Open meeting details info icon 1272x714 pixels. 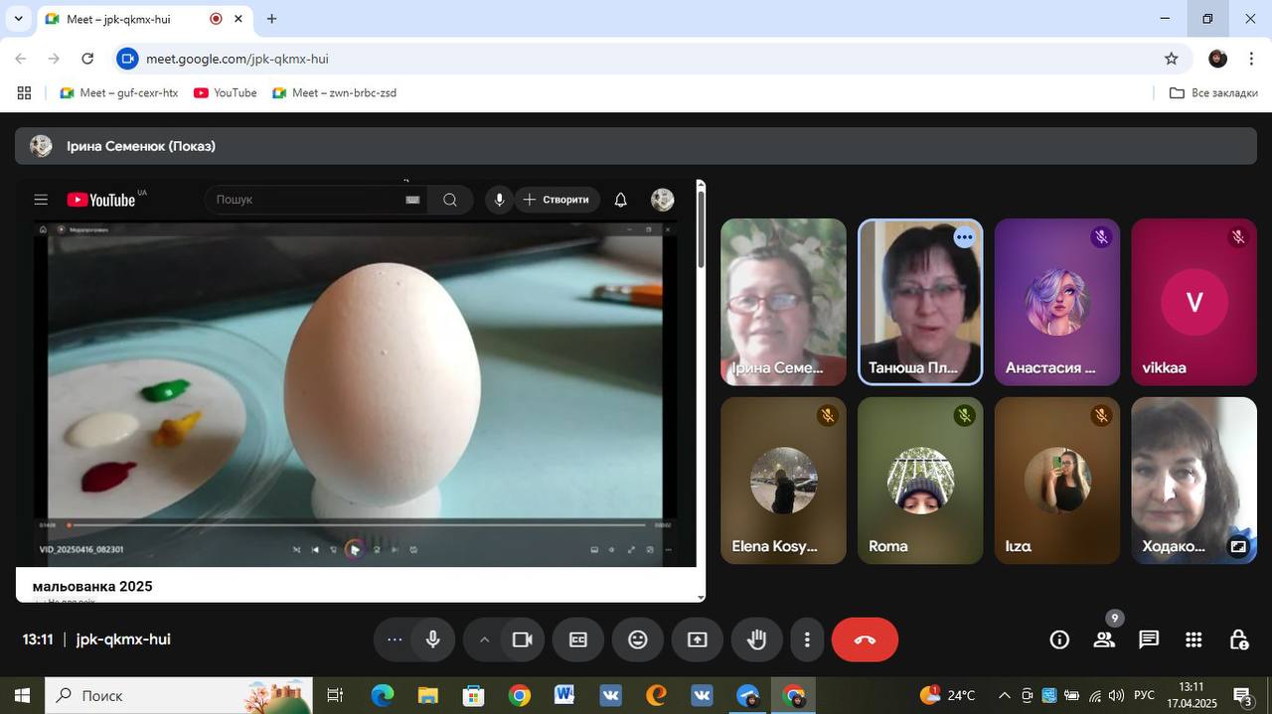click(1059, 640)
